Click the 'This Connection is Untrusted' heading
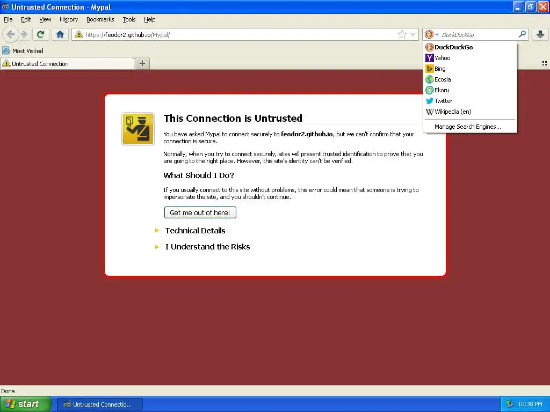The width and height of the screenshot is (550, 412). (233, 118)
